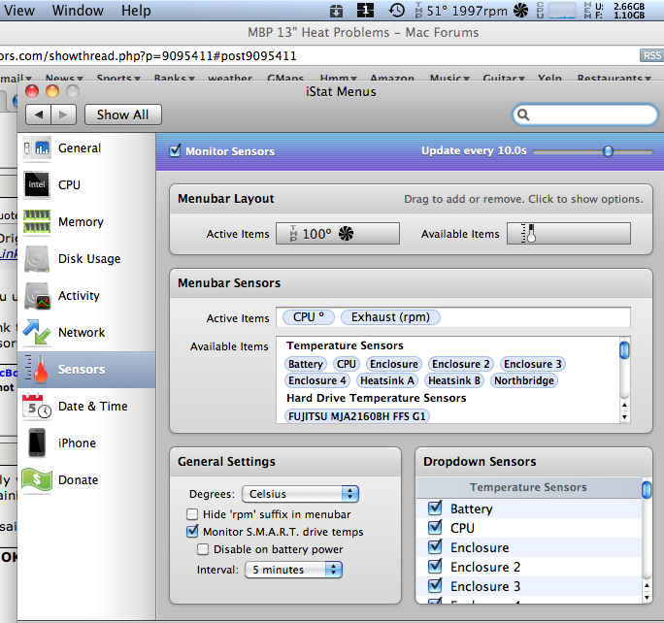Image resolution: width=664 pixels, height=623 pixels.
Task: Select the Enclosure 4 sensor token
Action: tap(316, 380)
